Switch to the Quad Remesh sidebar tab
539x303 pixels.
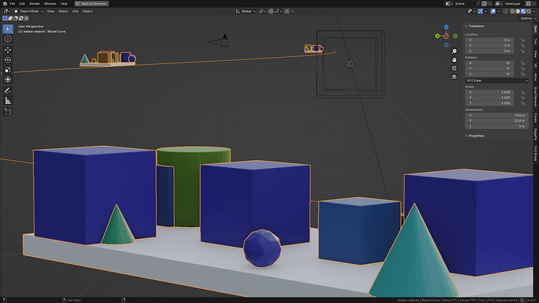[536, 97]
